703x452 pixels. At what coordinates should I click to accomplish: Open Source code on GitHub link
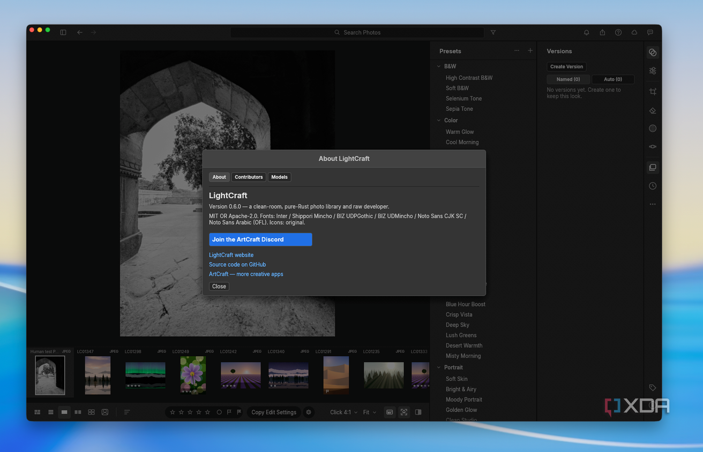pyautogui.click(x=237, y=265)
